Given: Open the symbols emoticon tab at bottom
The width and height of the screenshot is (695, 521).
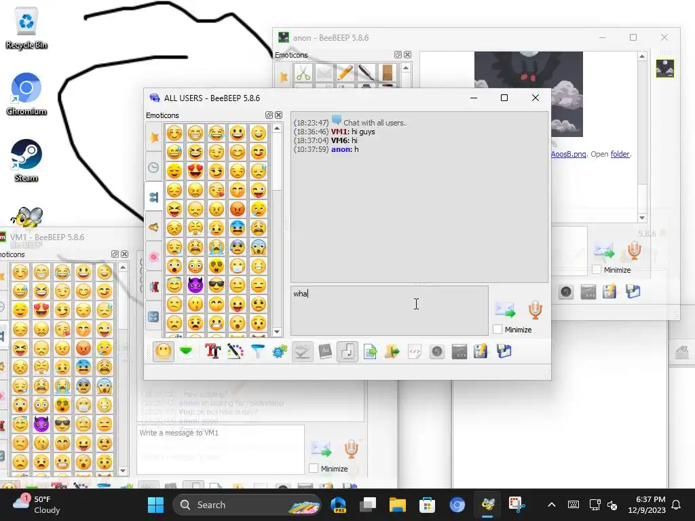Looking at the screenshot, I should click(154, 316).
